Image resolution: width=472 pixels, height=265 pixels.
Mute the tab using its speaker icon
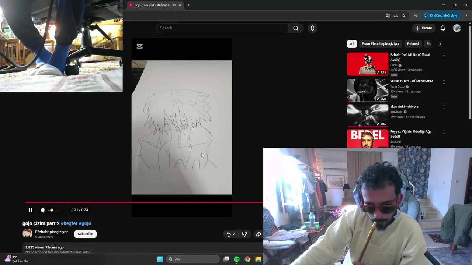pos(174,5)
